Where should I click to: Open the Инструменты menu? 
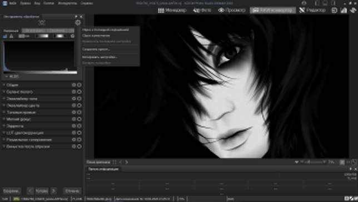tap(67, 3)
